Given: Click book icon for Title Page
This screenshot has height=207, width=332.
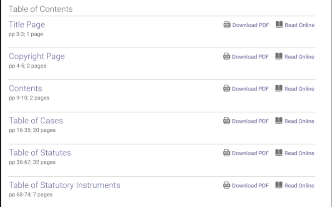Looking at the screenshot, I should 279,25.
